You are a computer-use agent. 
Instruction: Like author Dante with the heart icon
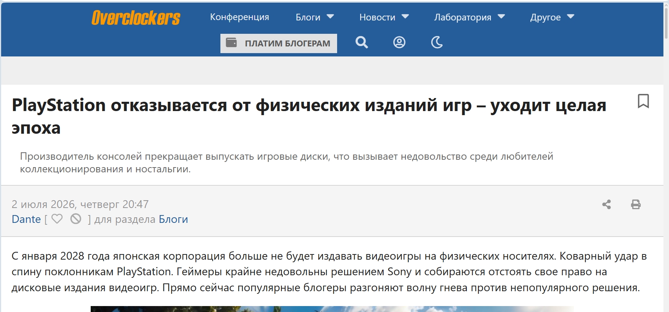[x=57, y=219]
